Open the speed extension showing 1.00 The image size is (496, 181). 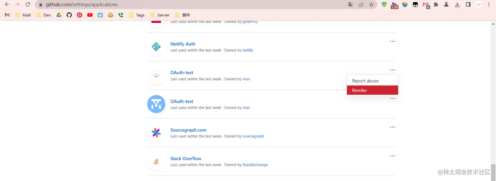tap(394, 5)
